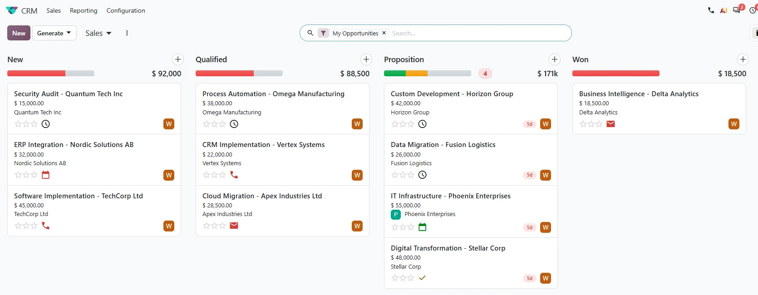Click the Won column red progress bar
758x295 pixels.
pos(616,73)
